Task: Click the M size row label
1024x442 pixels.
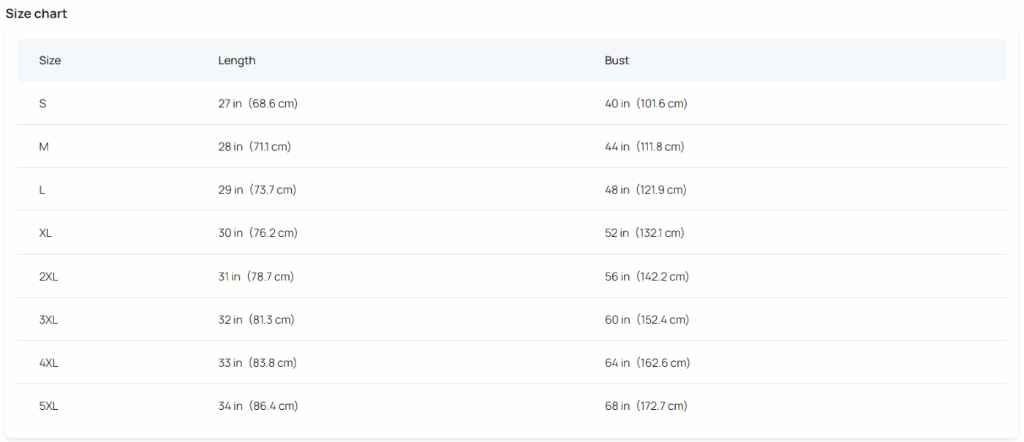Action: (44, 147)
